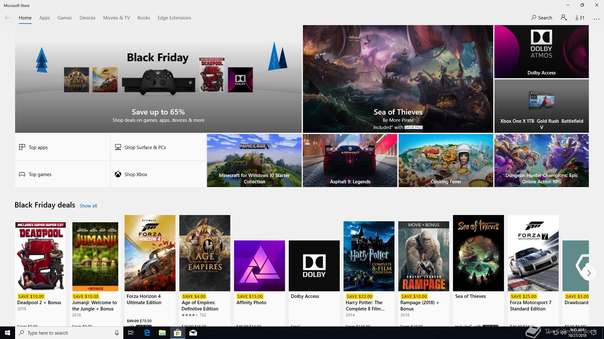Open Harry Potter Complete 8-Film Collection poster
Viewport: 604px width, 339px height.
pyautogui.click(x=369, y=256)
